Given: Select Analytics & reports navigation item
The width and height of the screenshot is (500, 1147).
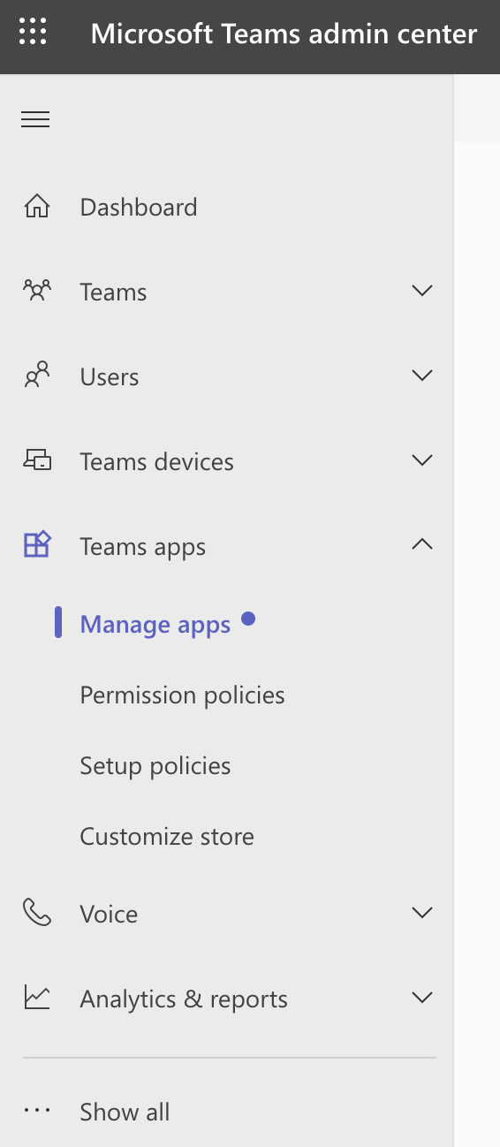Looking at the screenshot, I should coord(184,999).
